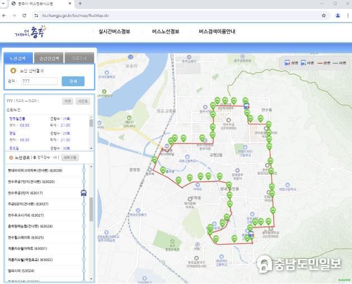Image resolution: width=352 pixels, height=284 pixels.
Task: Bookmark this page with the star icon
Action: click(x=323, y=15)
